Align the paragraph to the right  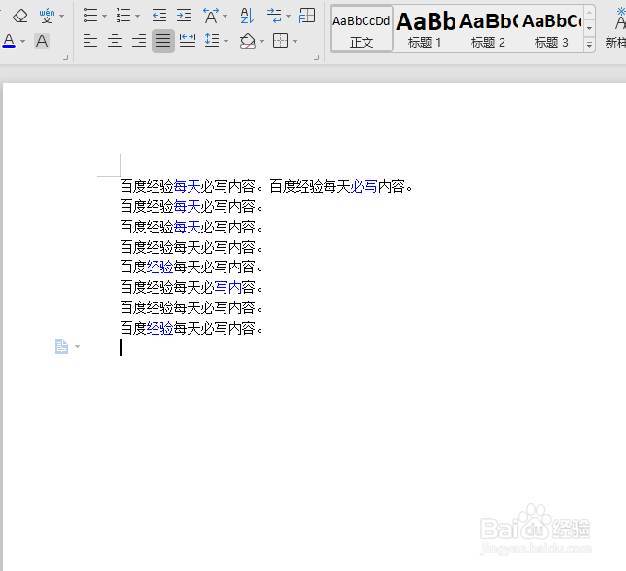(x=139, y=41)
